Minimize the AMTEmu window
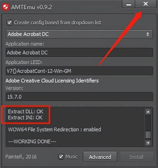 point(129,4)
